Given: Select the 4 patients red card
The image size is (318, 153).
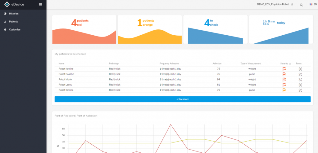Looking at the screenshot, I should 84,29.
